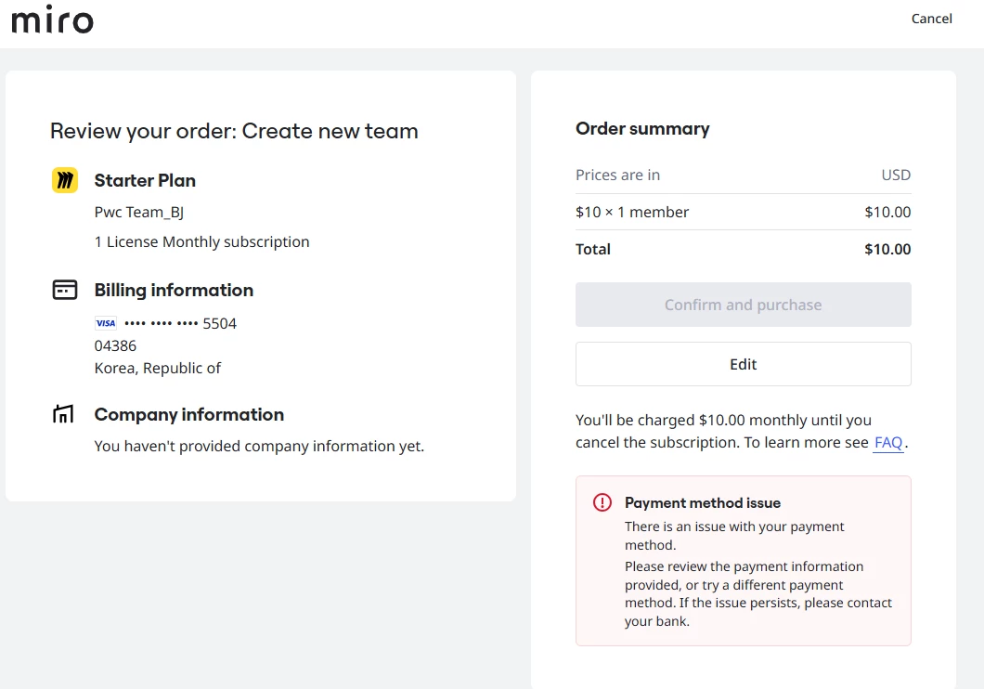Click the Pwc Team_BJ team name
This screenshot has height=689, width=984.
[139, 212]
